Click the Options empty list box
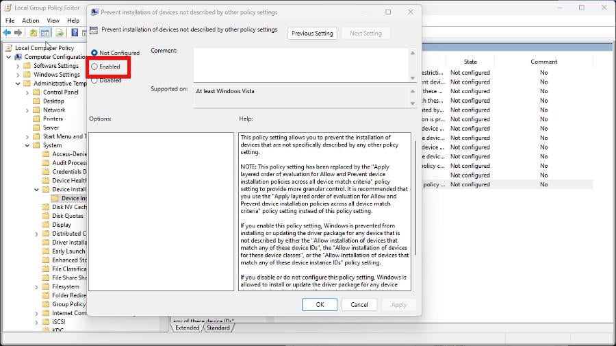The image size is (616, 346). [x=161, y=212]
